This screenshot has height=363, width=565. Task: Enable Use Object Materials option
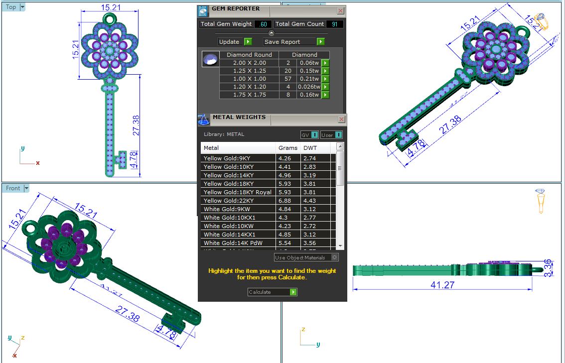click(334, 257)
